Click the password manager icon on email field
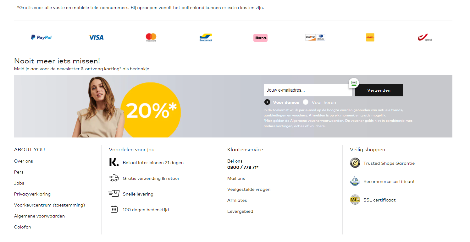This screenshot has width=470, height=242. click(354, 83)
